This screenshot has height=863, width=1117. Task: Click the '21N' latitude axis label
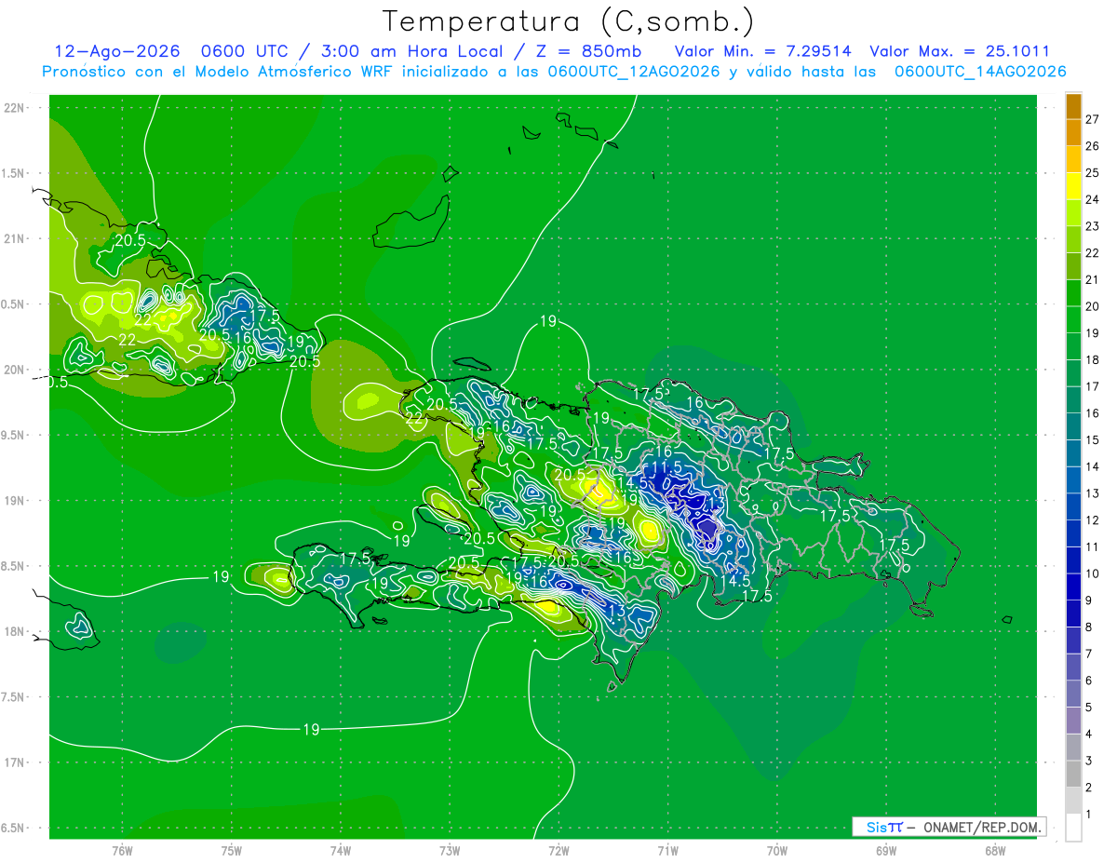[13, 238]
